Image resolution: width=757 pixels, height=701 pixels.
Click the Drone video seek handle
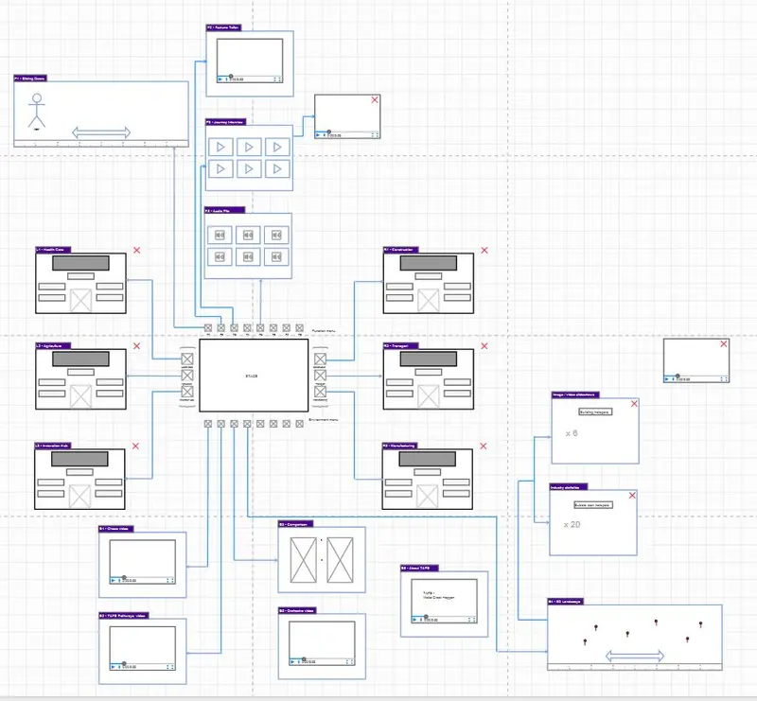(124, 577)
